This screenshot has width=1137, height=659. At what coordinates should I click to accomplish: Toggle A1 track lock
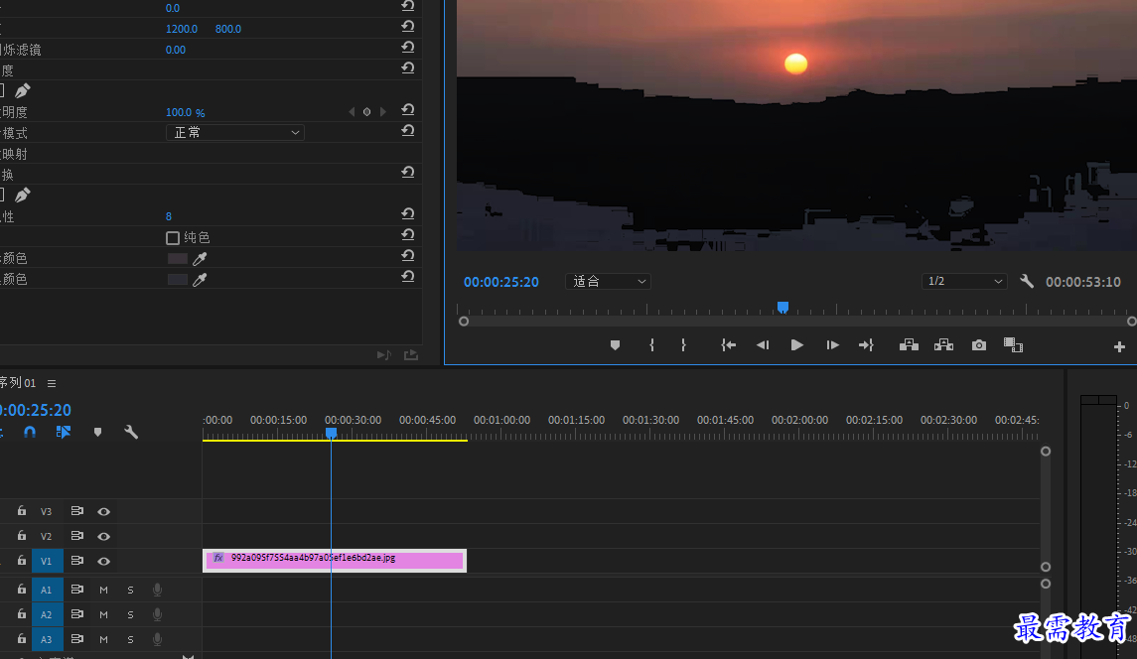[x=22, y=590]
